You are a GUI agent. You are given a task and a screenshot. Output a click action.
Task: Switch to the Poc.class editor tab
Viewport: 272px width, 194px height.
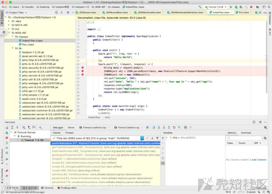point(244,13)
